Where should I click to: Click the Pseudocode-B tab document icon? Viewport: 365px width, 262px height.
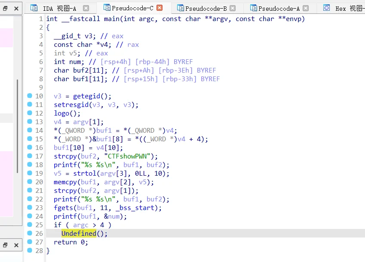pyautogui.click(x=180, y=8)
